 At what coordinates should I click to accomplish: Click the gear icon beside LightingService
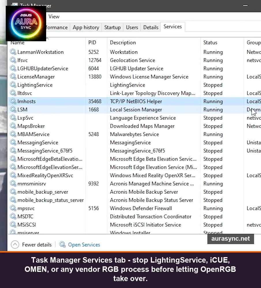pos(12,85)
